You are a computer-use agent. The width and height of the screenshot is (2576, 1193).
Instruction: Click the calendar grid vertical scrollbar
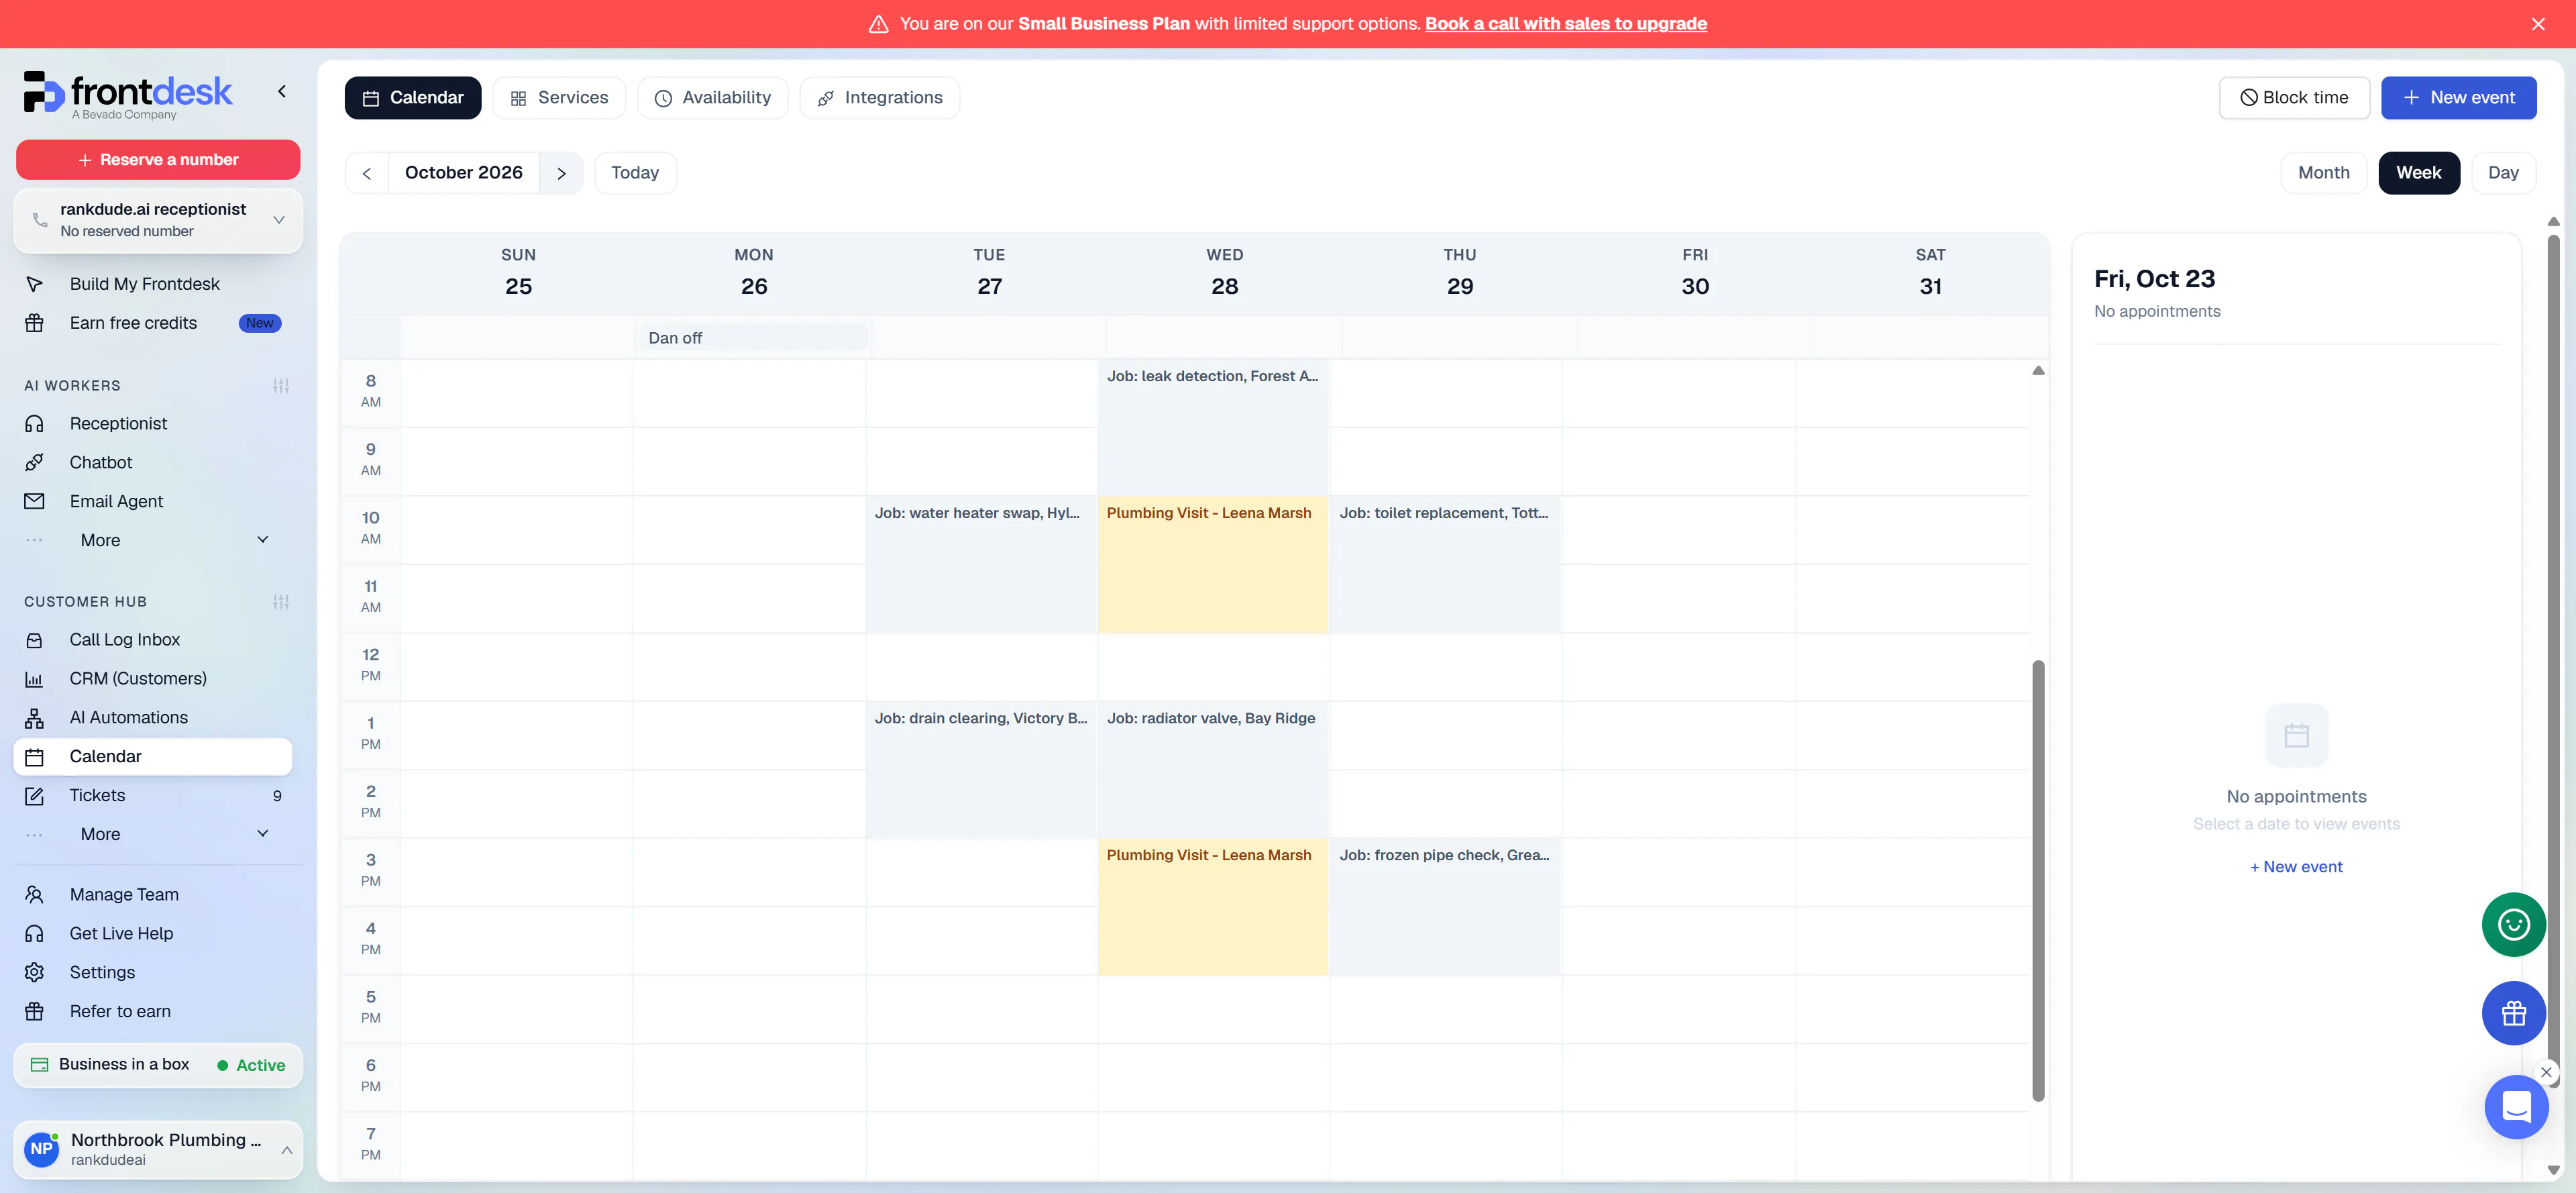[2037, 880]
